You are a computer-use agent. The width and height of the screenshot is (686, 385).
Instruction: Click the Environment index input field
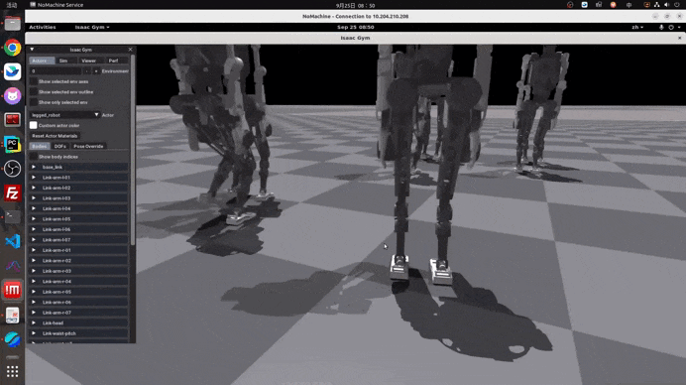[x=56, y=71]
